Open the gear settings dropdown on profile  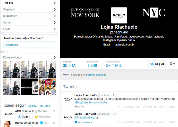pos(172,64)
